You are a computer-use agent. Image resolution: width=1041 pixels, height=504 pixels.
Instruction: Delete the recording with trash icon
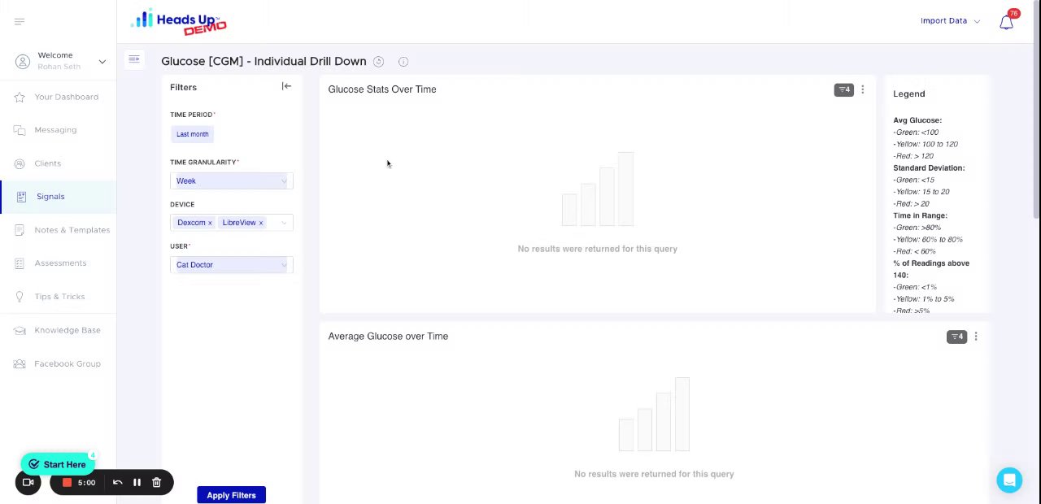[156, 483]
